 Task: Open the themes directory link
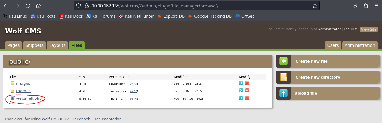(23, 91)
